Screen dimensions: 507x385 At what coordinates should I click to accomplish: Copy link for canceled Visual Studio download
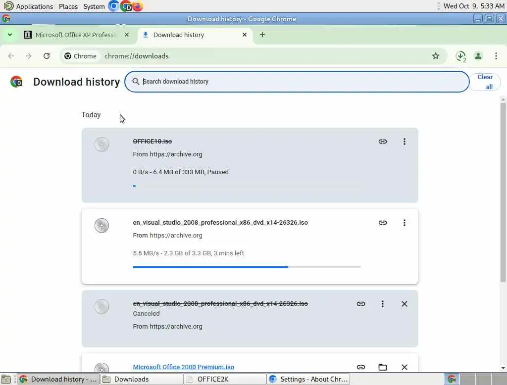point(361,304)
